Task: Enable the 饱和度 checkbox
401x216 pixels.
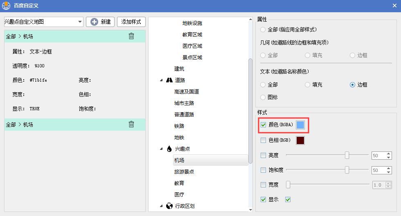Action: click(x=263, y=170)
